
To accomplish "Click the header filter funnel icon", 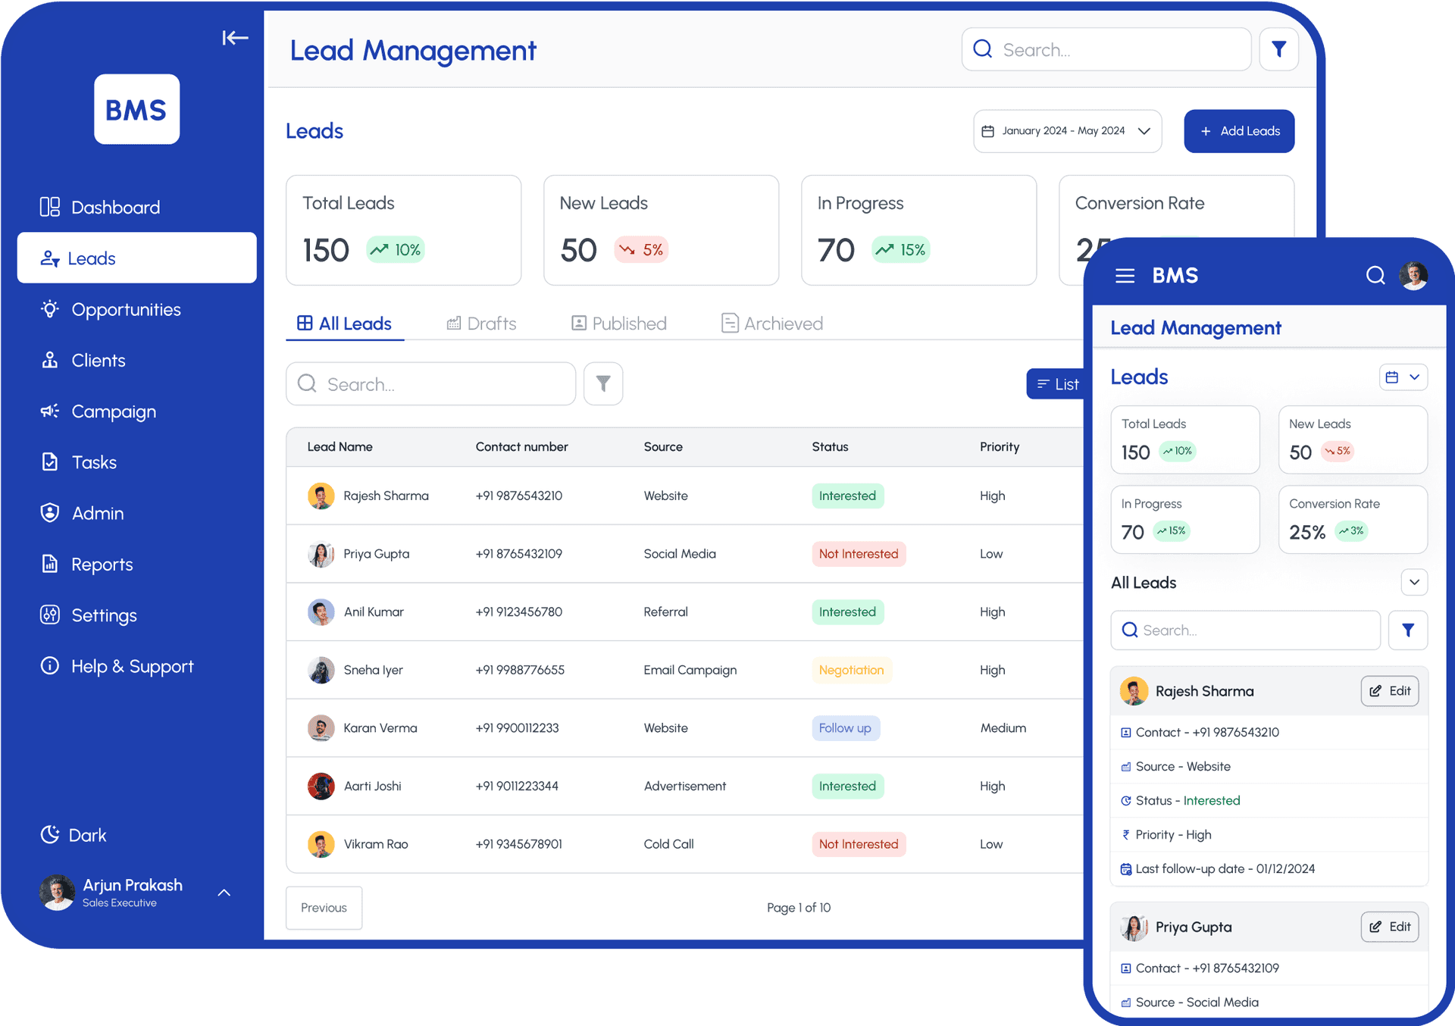I will click(1278, 50).
